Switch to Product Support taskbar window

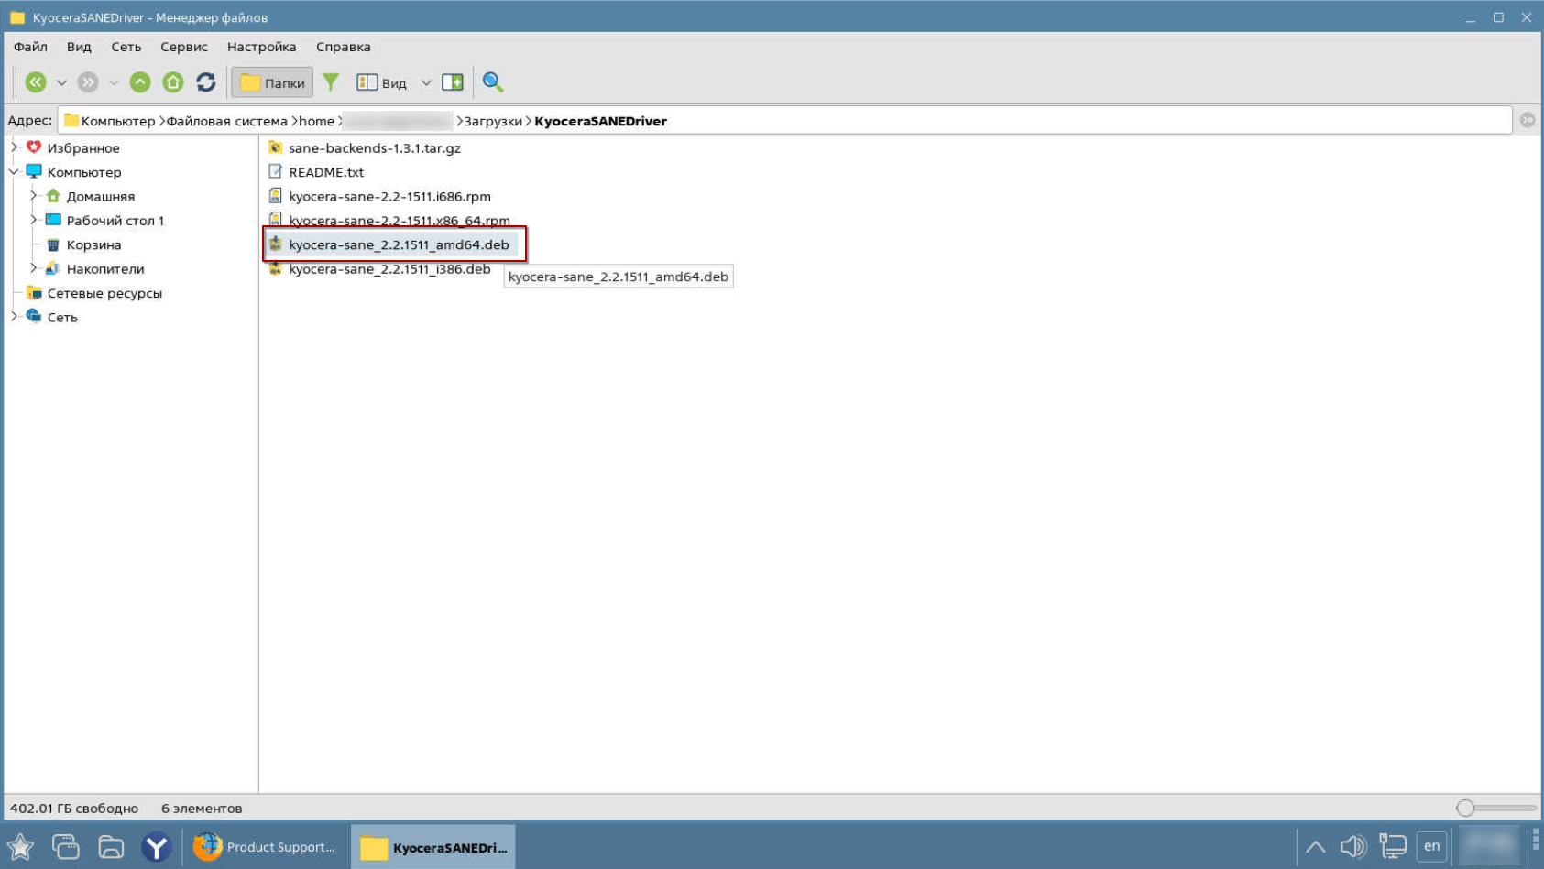click(265, 847)
